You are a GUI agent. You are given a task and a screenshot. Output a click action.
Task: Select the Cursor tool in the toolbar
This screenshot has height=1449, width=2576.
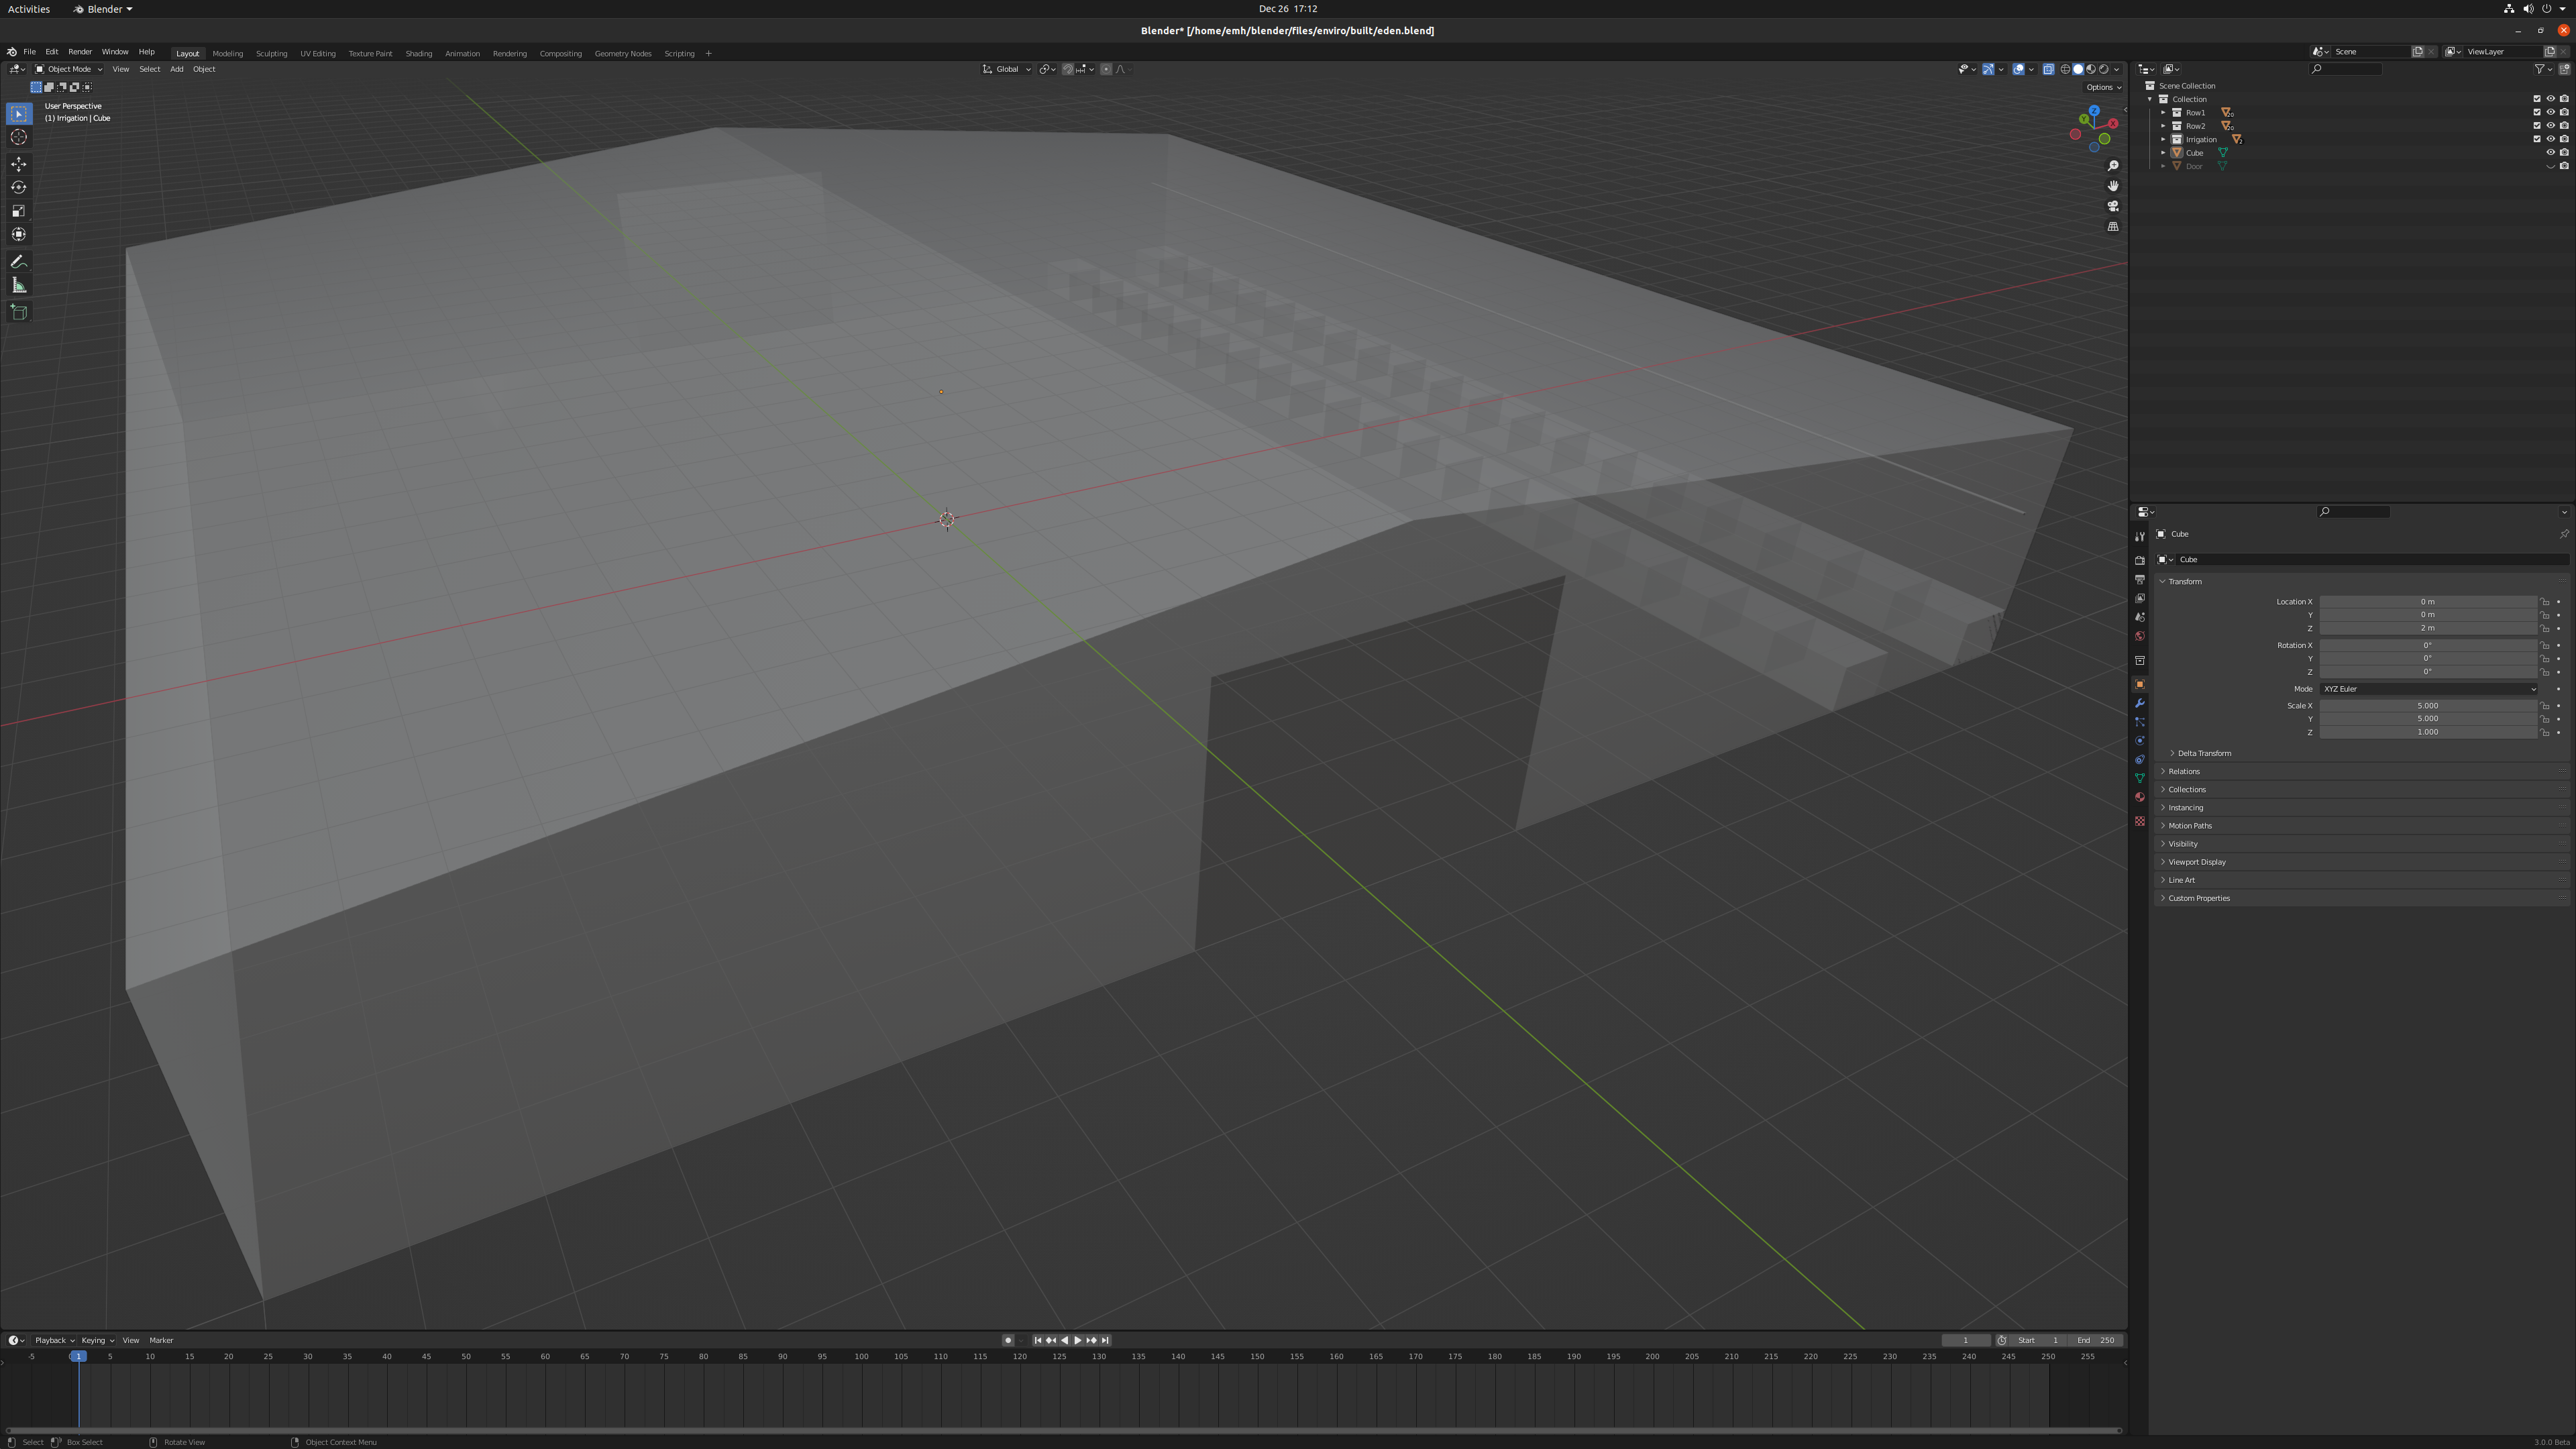point(19,137)
